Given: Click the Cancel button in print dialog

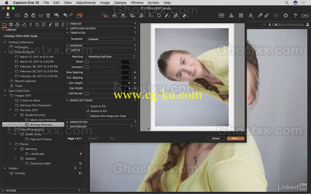Looking at the screenshot, I should pyautogui.click(x=216, y=139).
